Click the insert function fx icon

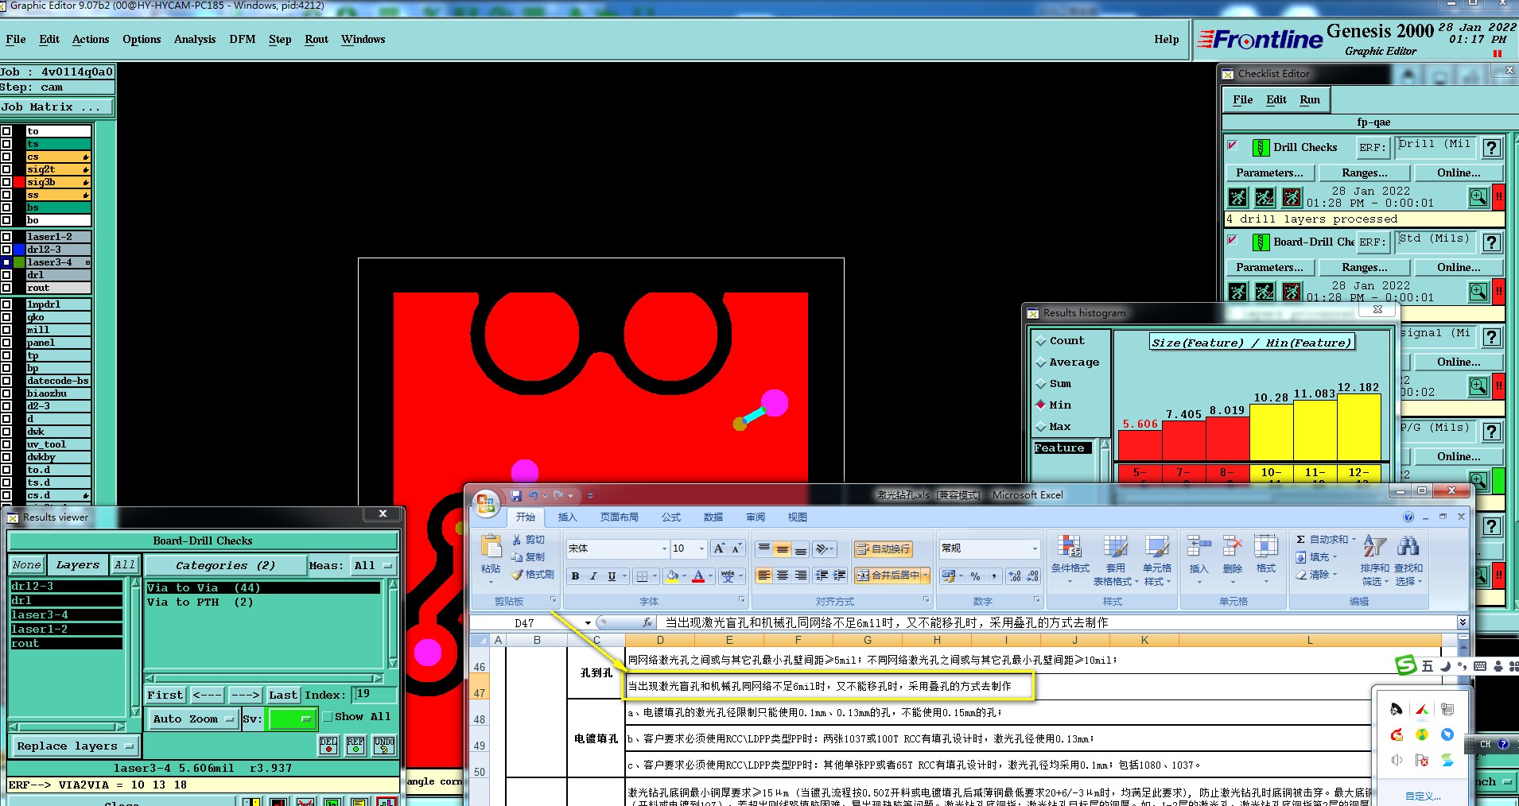(647, 623)
